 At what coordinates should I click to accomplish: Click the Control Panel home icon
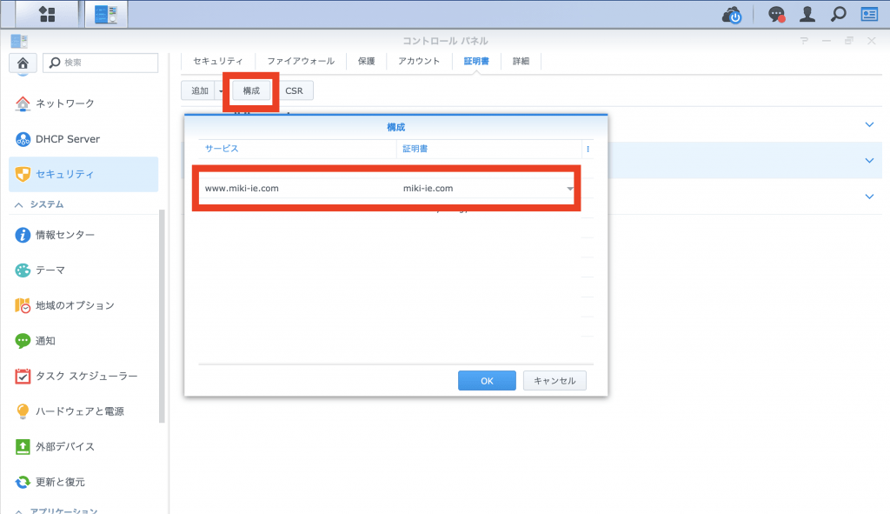coord(23,63)
